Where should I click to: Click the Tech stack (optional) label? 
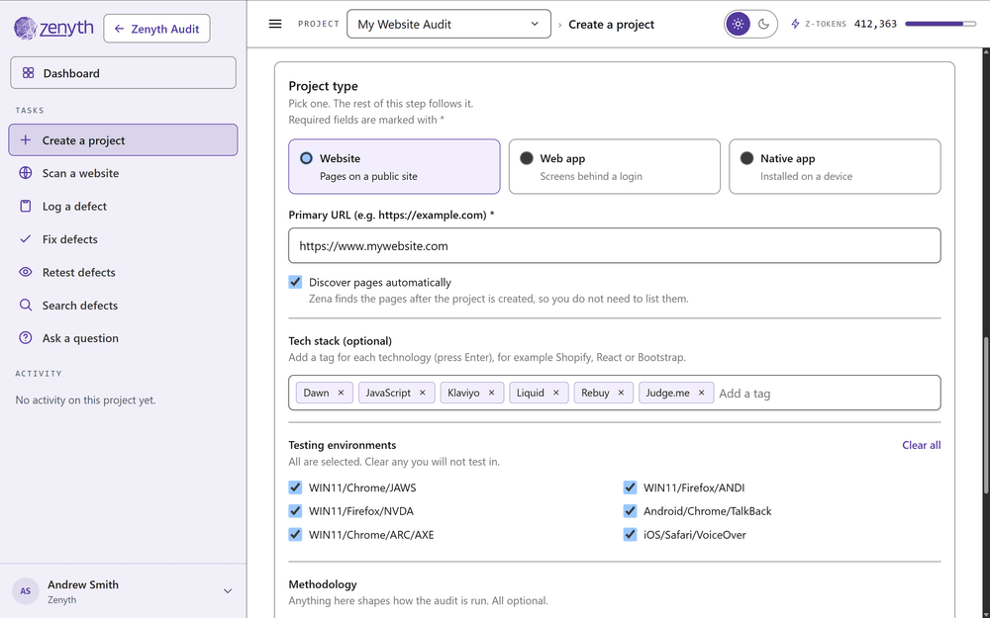341,340
